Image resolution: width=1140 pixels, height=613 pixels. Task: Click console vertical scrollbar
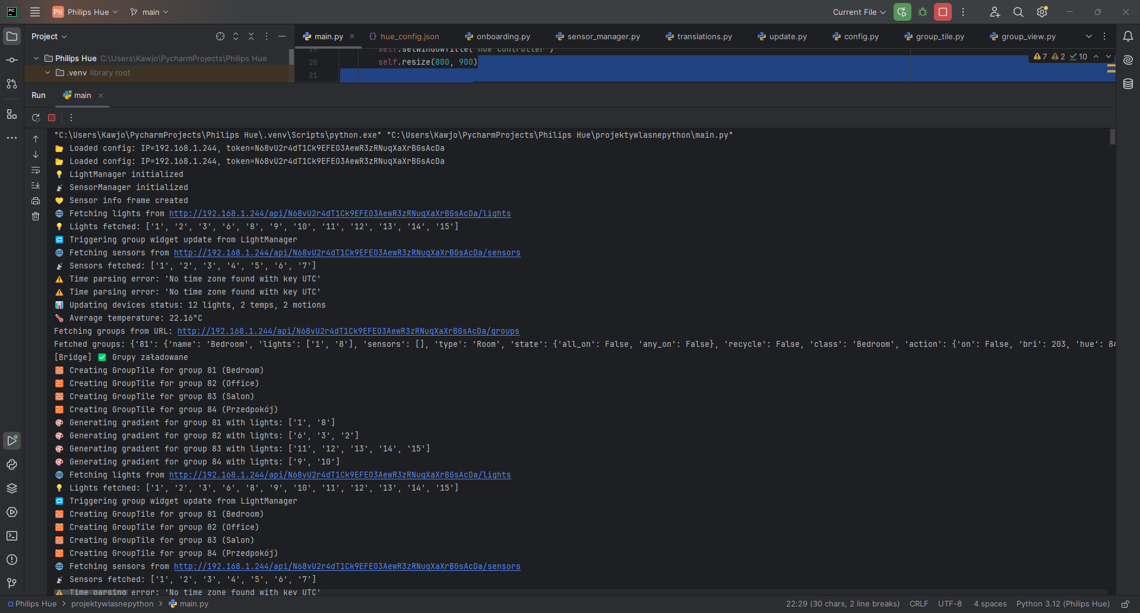coord(1112,137)
